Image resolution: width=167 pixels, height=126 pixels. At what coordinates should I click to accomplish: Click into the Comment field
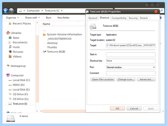[131, 73]
